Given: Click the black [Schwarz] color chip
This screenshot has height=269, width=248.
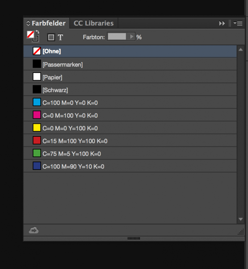Looking at the screenshot, I should coord(37,90).
